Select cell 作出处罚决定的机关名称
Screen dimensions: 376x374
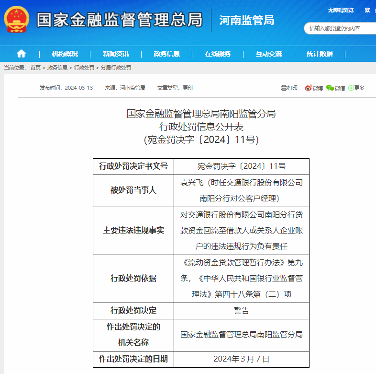[133, 335]
